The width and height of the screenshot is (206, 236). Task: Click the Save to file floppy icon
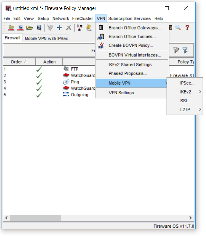(x=39, y=28)
